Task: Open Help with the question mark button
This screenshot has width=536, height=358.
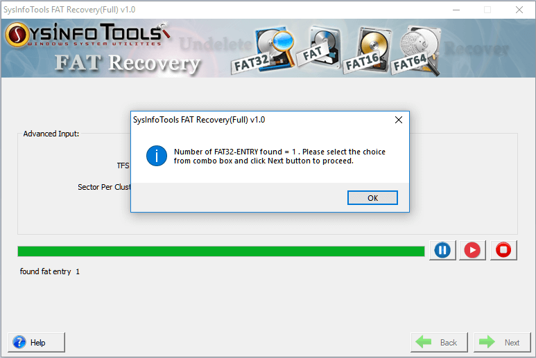Action: coord(36,342)
